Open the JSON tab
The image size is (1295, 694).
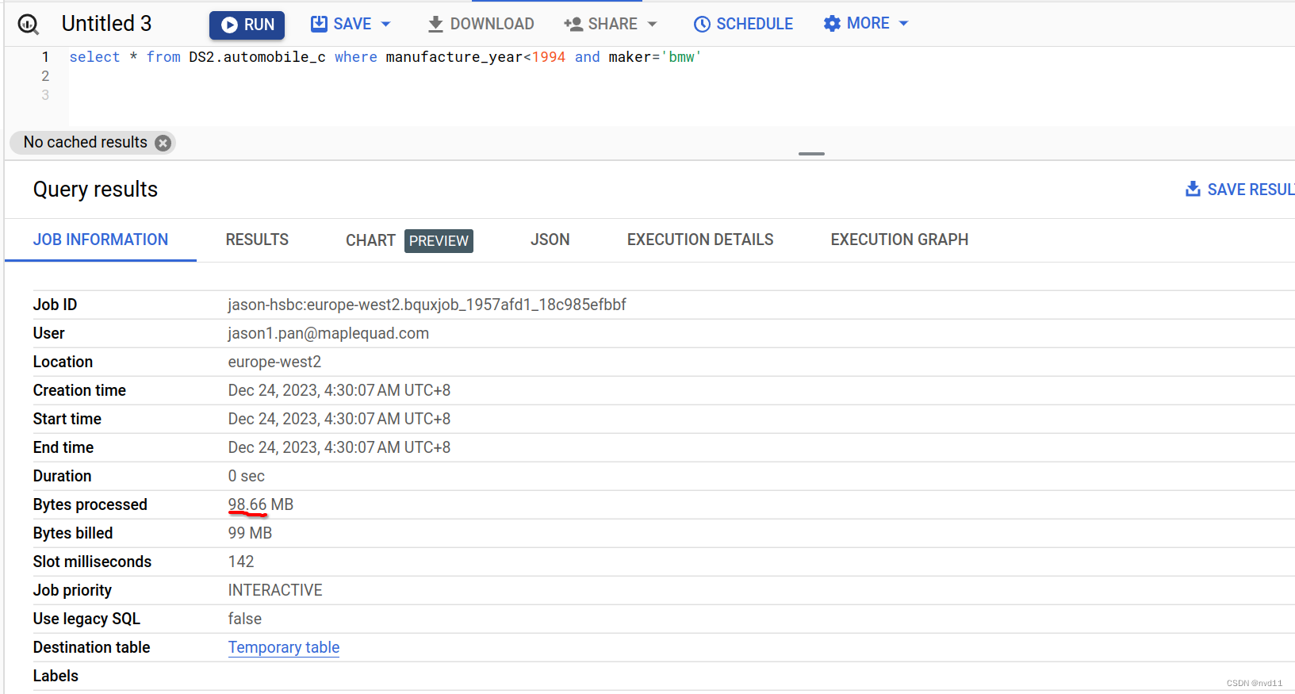[550, 240]
